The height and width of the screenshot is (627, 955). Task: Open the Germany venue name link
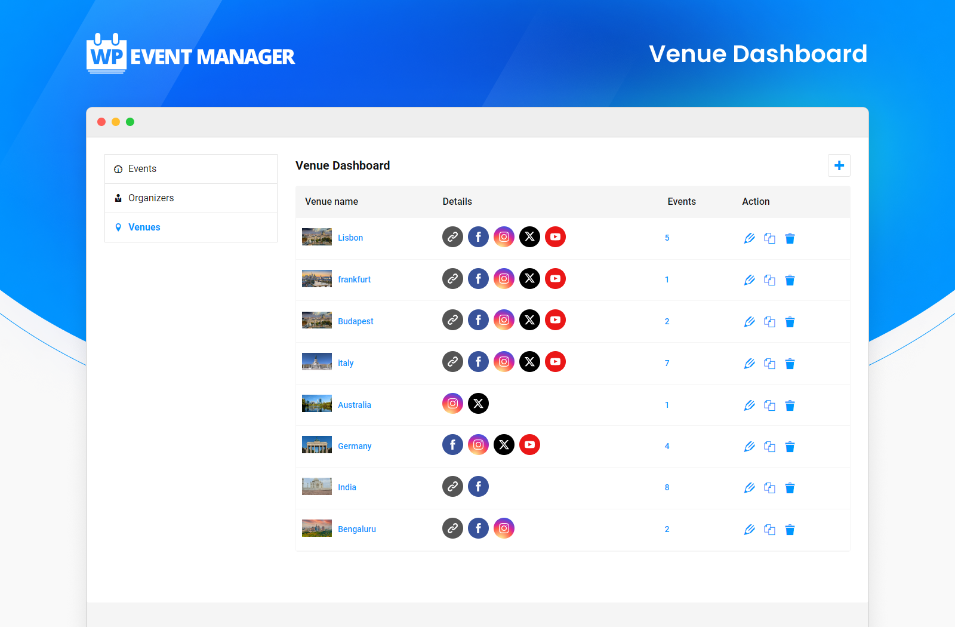[355, 446]
